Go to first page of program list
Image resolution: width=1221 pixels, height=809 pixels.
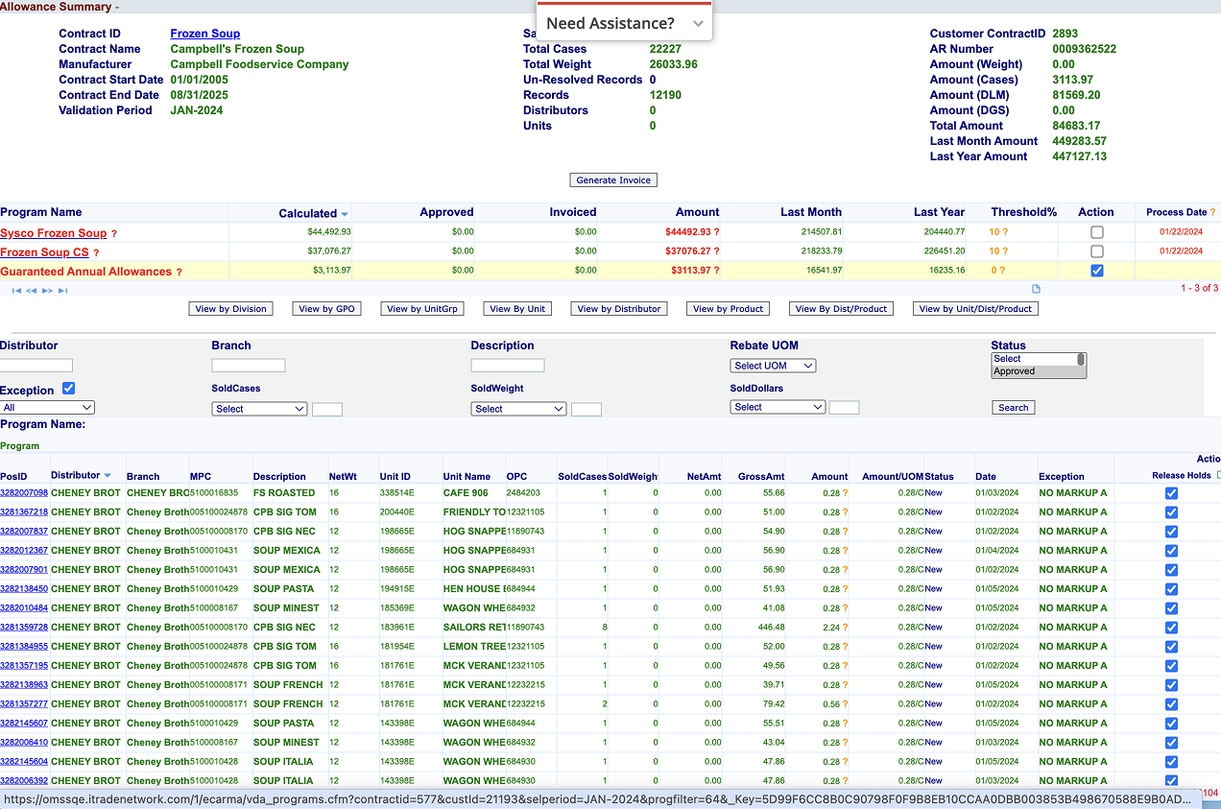[16, 290]
